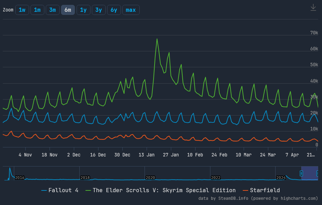Image resolution: width=322 pixels, height=205 pixels.
Task: Download the chart via the arrow icon
Action: (313, 7)
